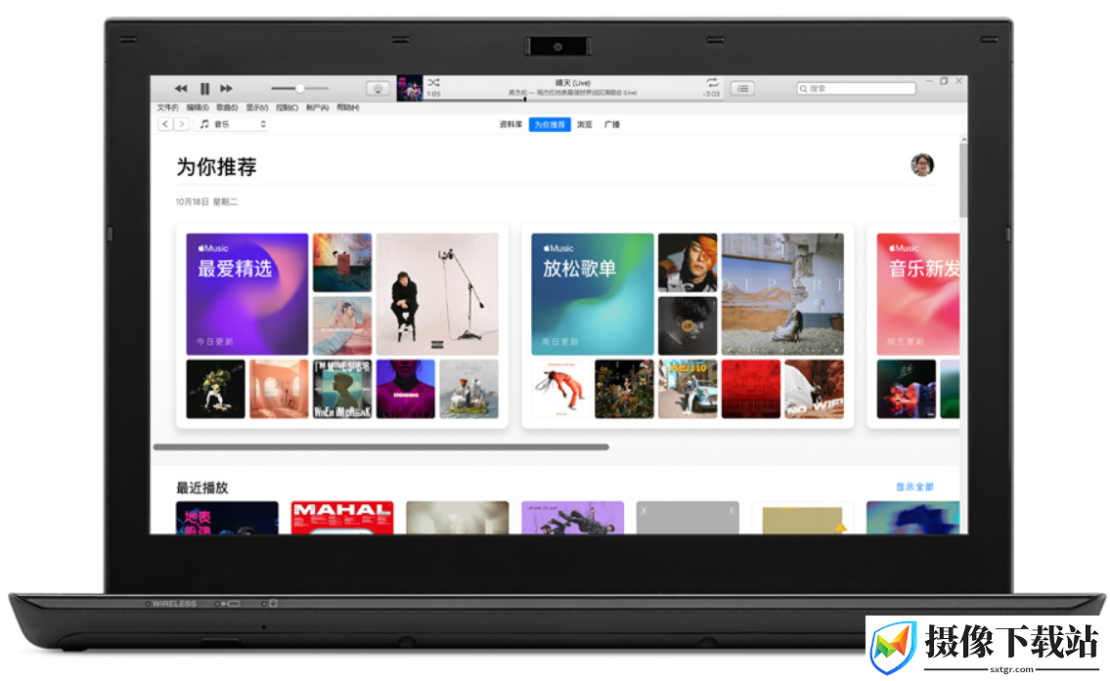Open the red dancing figure album on white
This screenshot has height=681, width=1110.
560,389
